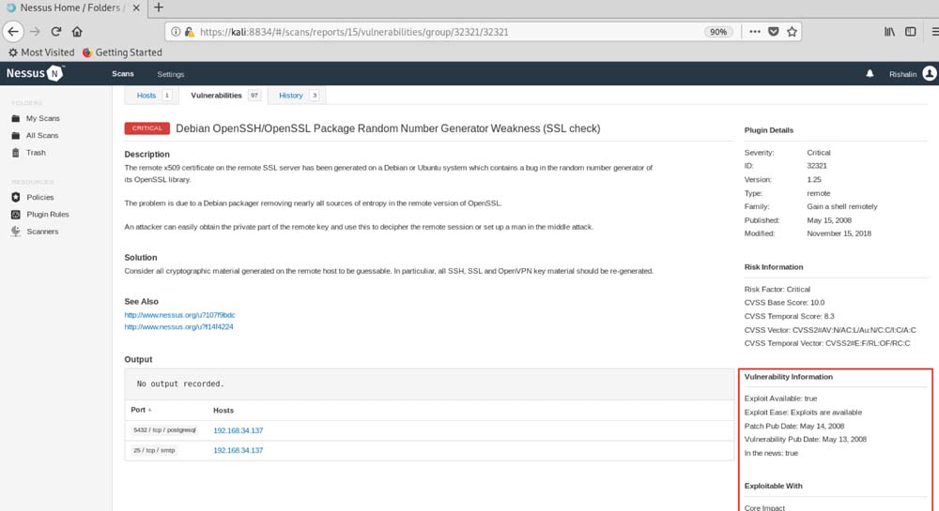
Task: Open the Trash folder
Action: tap(36, 153)
